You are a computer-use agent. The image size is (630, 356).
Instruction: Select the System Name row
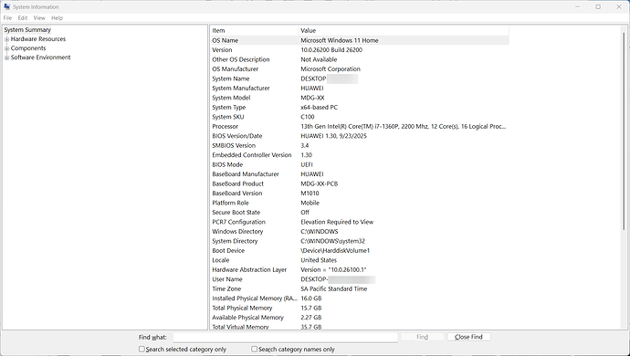click(360, 79)
